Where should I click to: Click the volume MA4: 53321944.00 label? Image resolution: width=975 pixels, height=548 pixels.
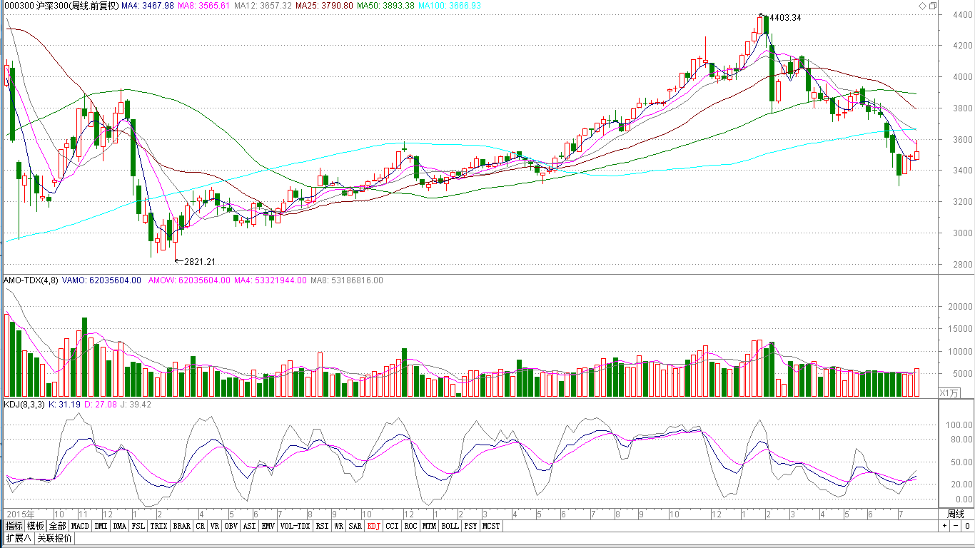click(x=271, y=280)
